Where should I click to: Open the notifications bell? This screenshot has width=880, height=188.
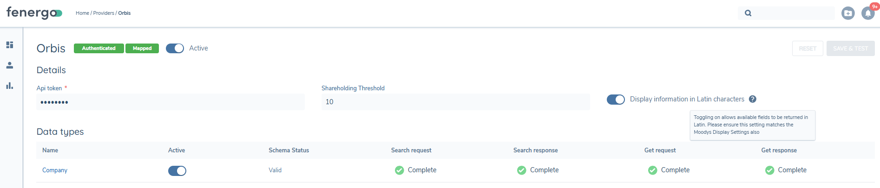867,13
